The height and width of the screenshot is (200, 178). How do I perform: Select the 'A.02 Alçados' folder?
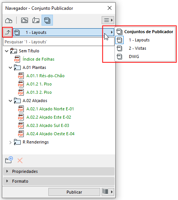point(35,101)
